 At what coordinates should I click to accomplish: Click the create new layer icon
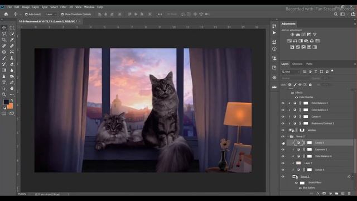click(343, 194)
